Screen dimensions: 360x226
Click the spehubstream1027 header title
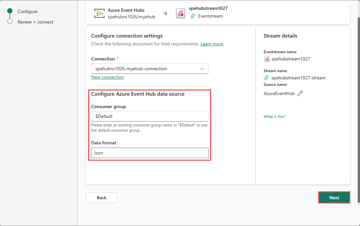pos(208,8)
